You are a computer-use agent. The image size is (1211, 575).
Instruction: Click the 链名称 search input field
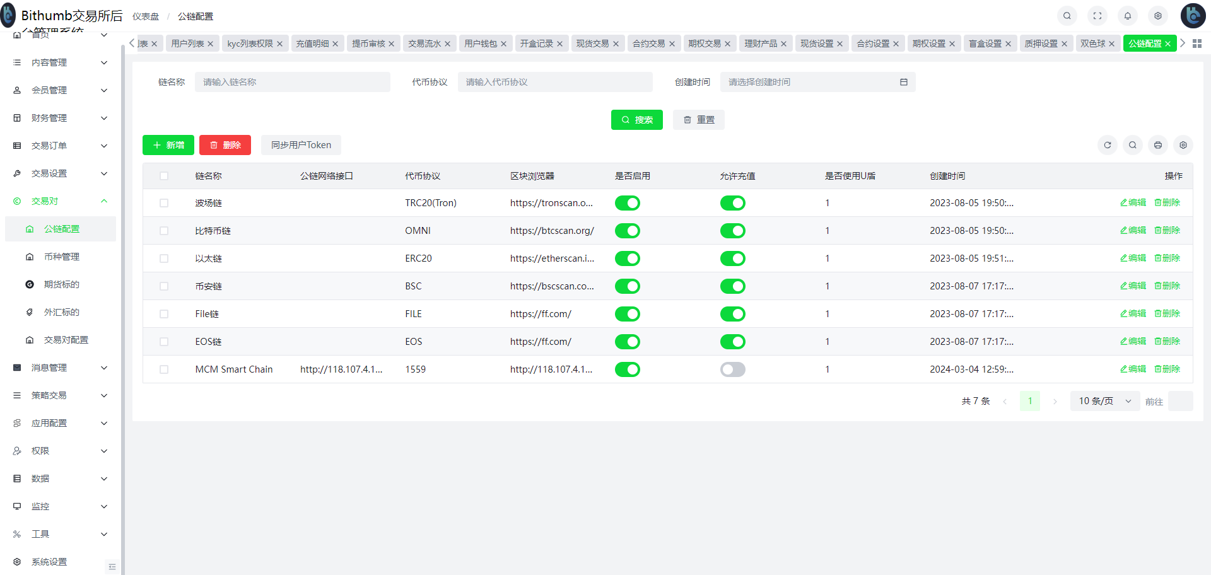pos(293,82)
